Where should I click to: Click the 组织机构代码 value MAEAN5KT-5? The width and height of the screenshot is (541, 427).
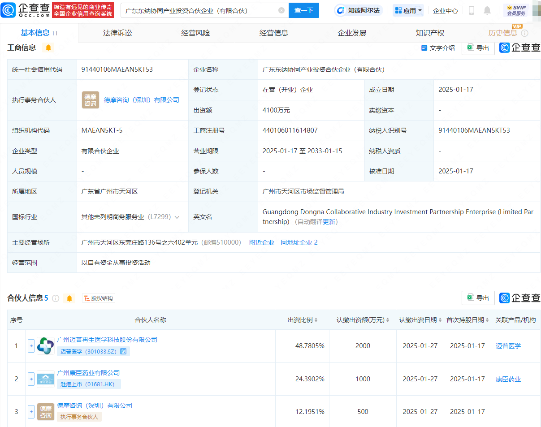pyautogui.click(x=102, y=130)
